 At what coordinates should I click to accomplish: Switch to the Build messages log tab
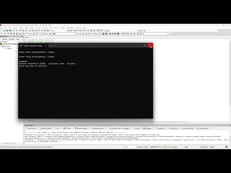81,128
